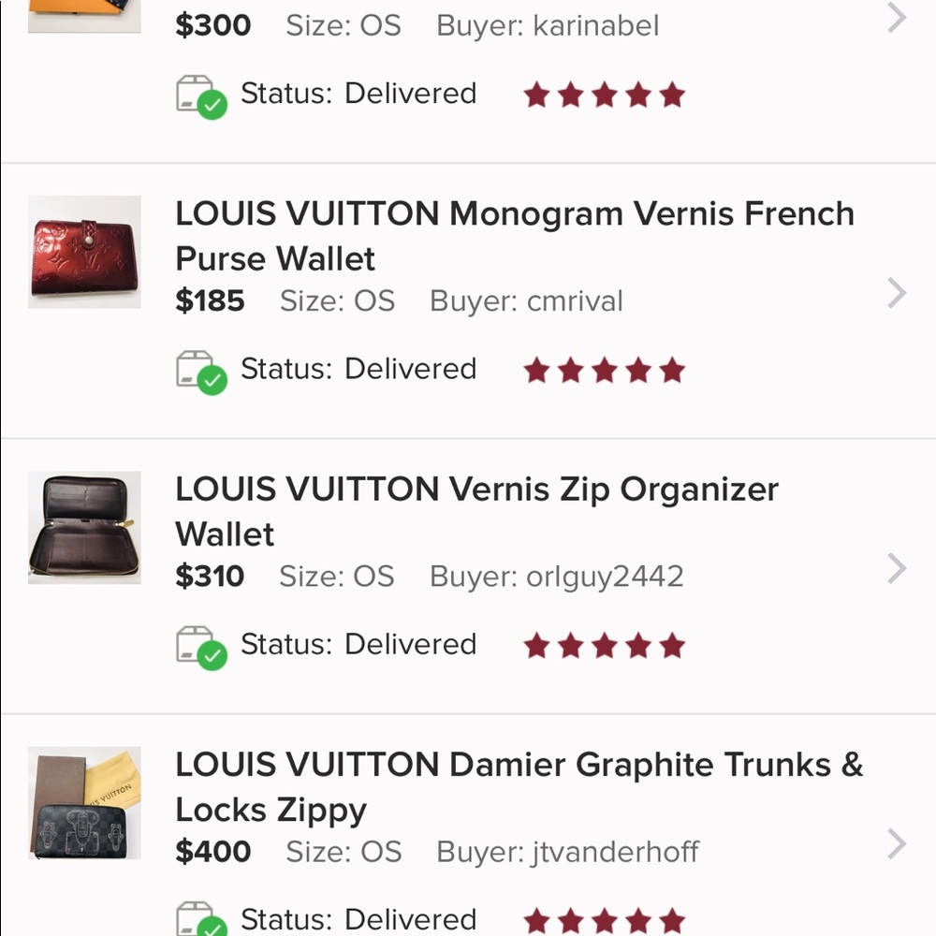Click star rating on jtvanderhoff order
The image size is (936, 936).
click(x=604, y=920)
